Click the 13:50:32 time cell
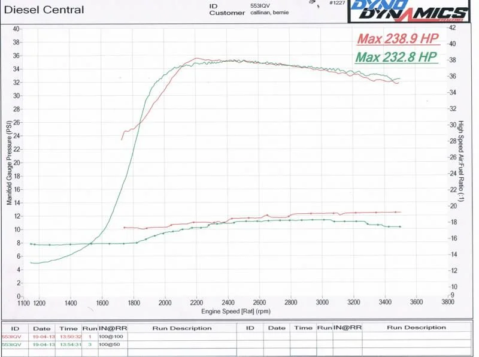479x357 pixels. pyautogui.click(x=68, y=337)
